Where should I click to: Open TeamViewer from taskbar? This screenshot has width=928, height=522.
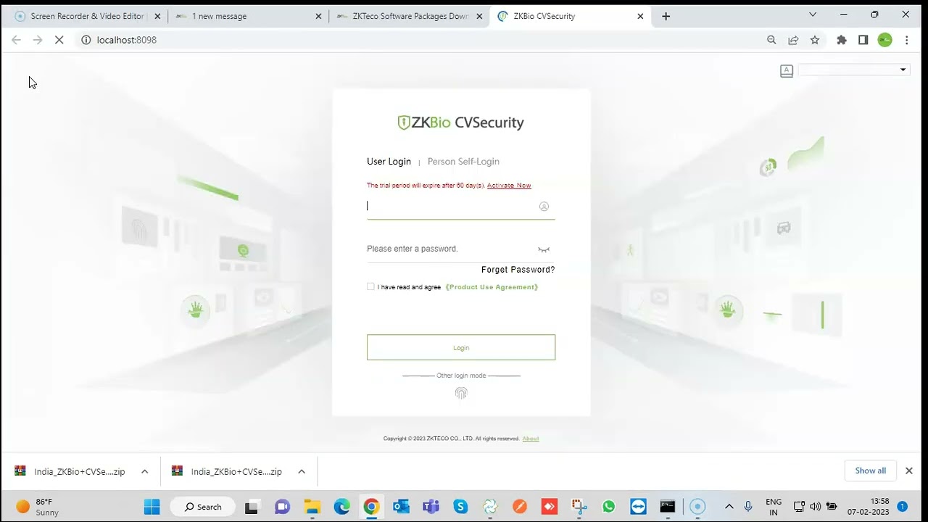point(638,506)
